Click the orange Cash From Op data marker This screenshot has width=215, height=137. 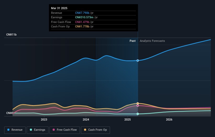tap(138, 103)
